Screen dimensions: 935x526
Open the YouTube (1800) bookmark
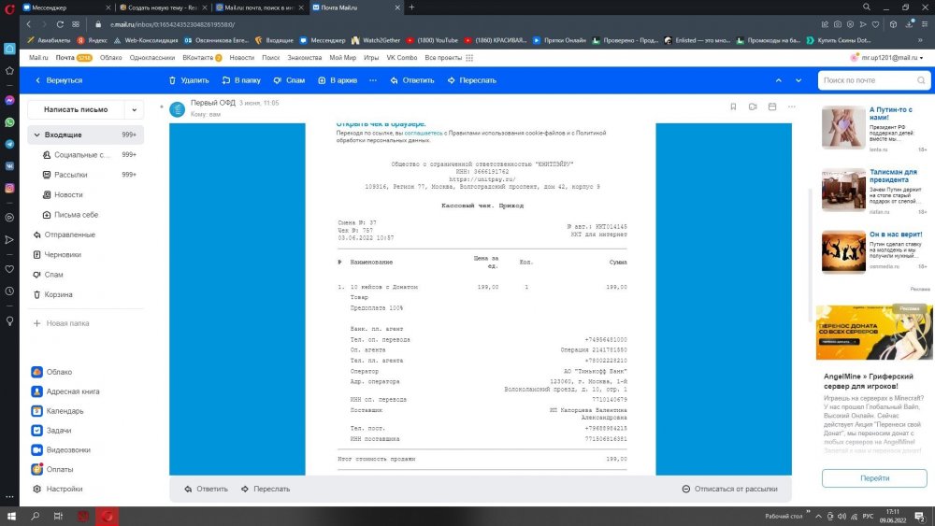click(432, 40)
